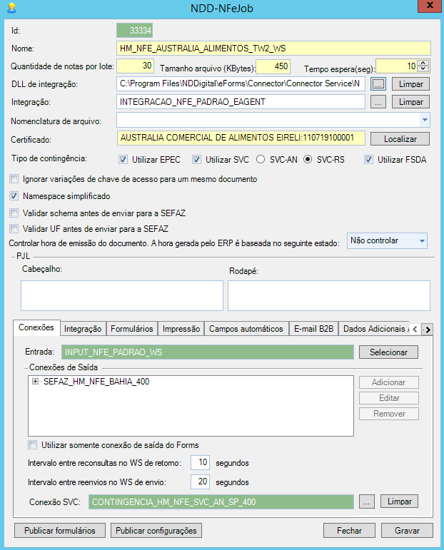Click browse button next to DLL de integração
The height and width of the screenshot is (550, 444).
378,84
